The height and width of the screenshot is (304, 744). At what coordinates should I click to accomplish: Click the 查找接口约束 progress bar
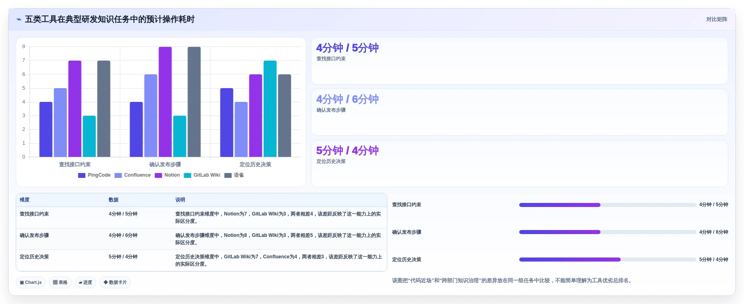click(607, 205)
